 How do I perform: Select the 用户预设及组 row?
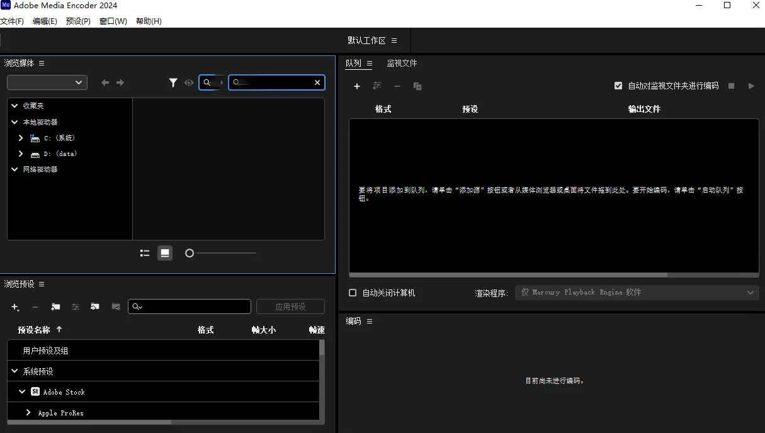coord(163,351)
